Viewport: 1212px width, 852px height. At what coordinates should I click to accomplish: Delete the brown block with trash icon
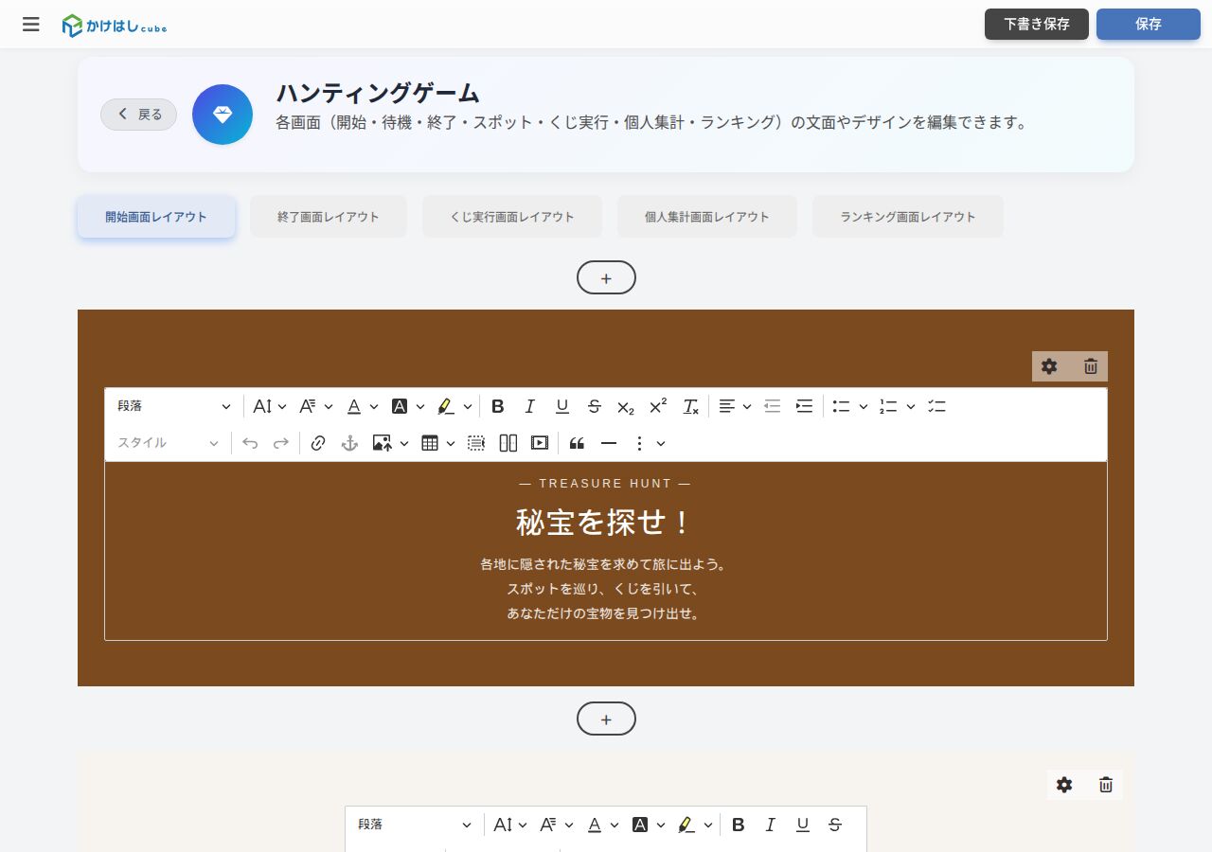tap(1091, 366)
